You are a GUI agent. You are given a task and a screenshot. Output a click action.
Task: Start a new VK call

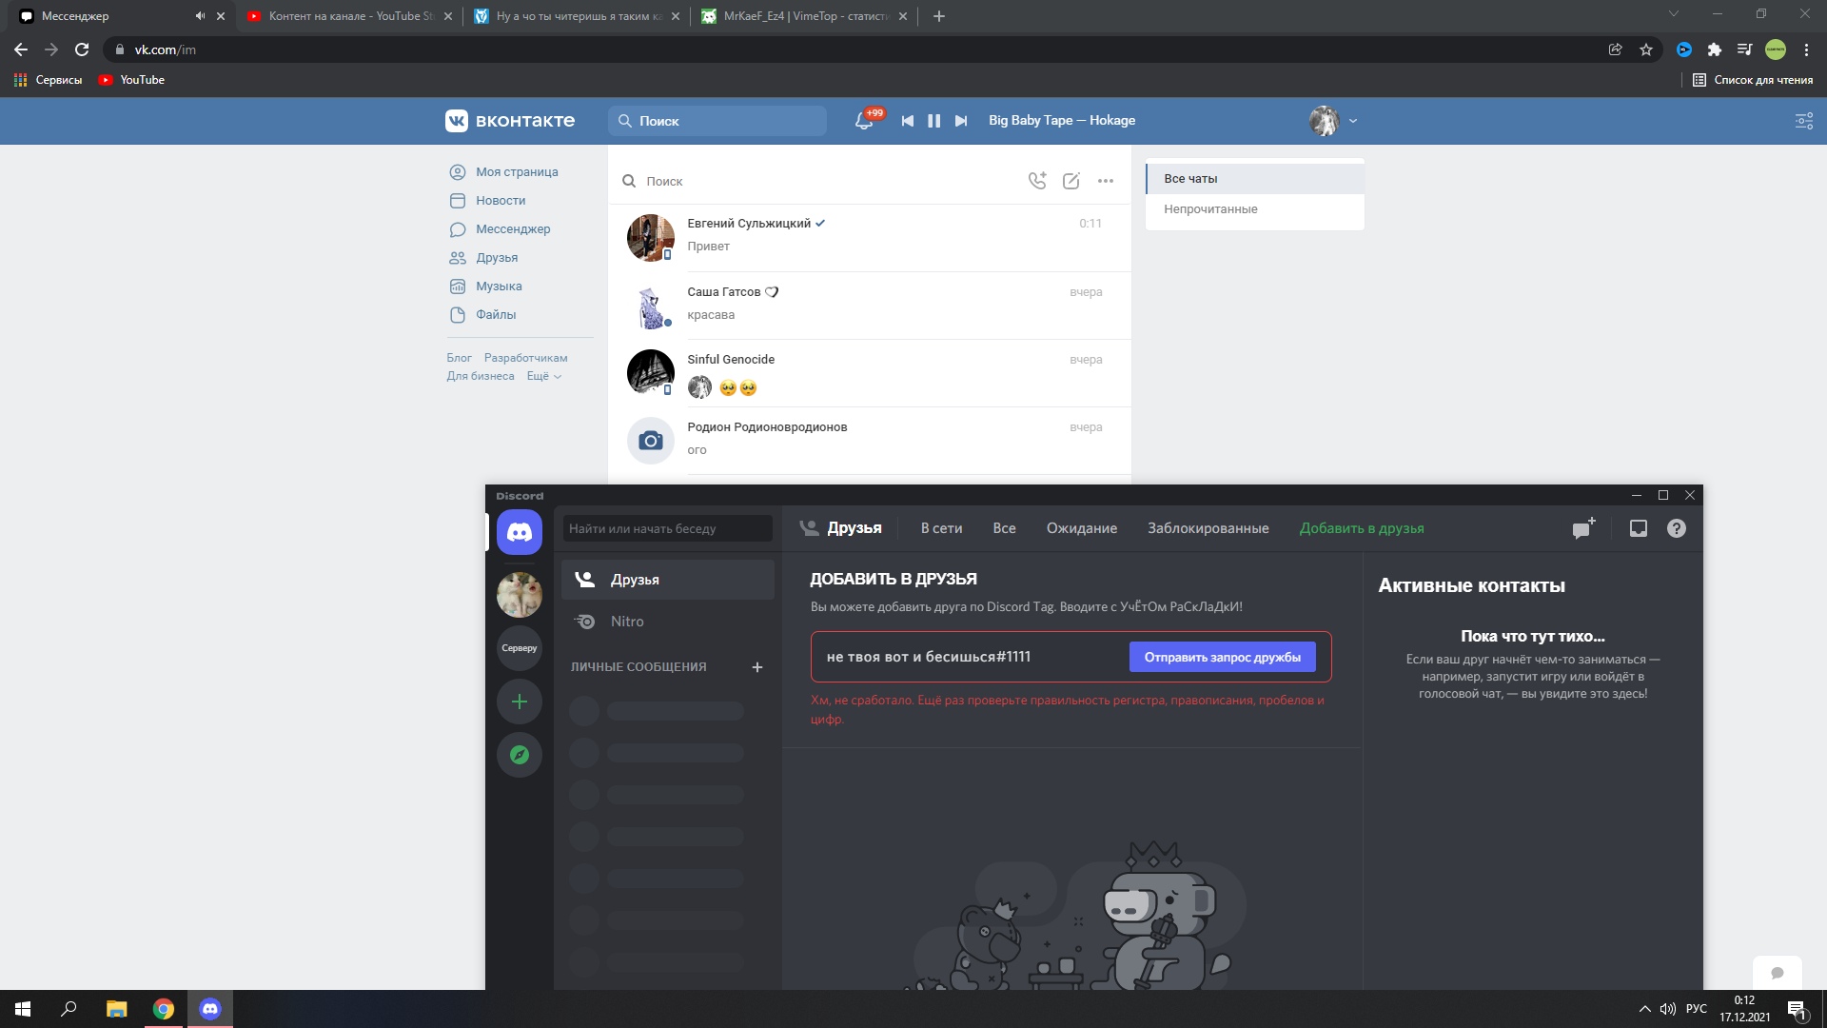point(1037,181)
